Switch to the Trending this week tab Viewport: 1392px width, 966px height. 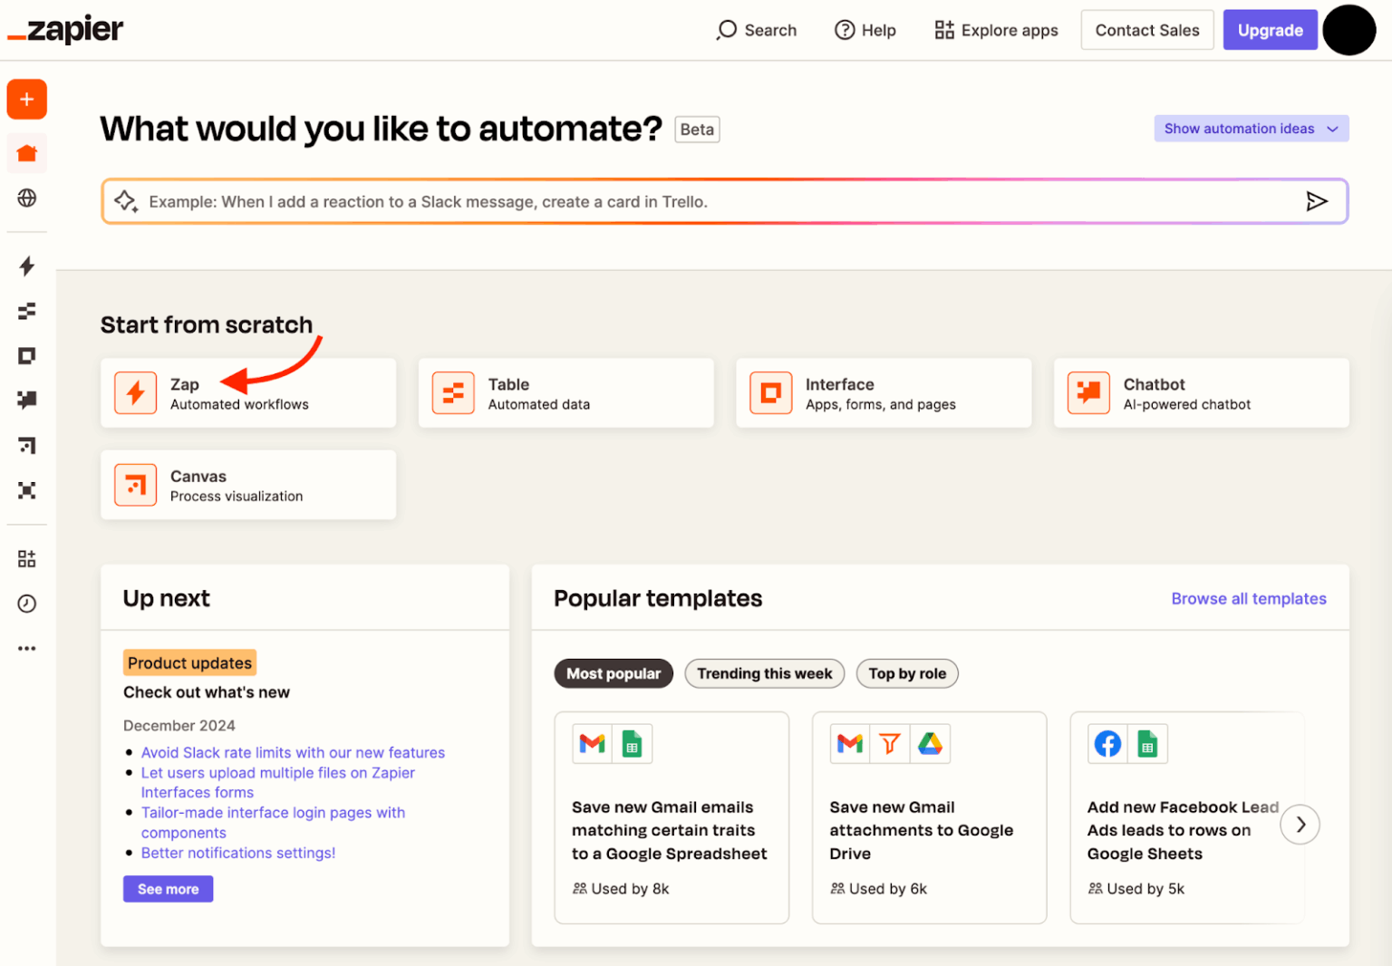[x=764, y=673]
